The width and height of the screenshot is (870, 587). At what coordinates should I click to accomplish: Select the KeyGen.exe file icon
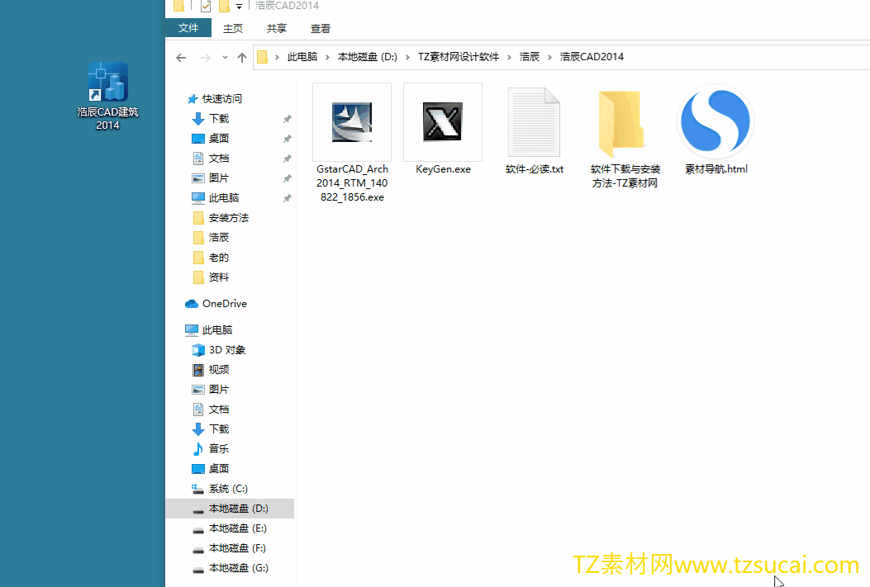pyautogui.click(x=443, y=122)
